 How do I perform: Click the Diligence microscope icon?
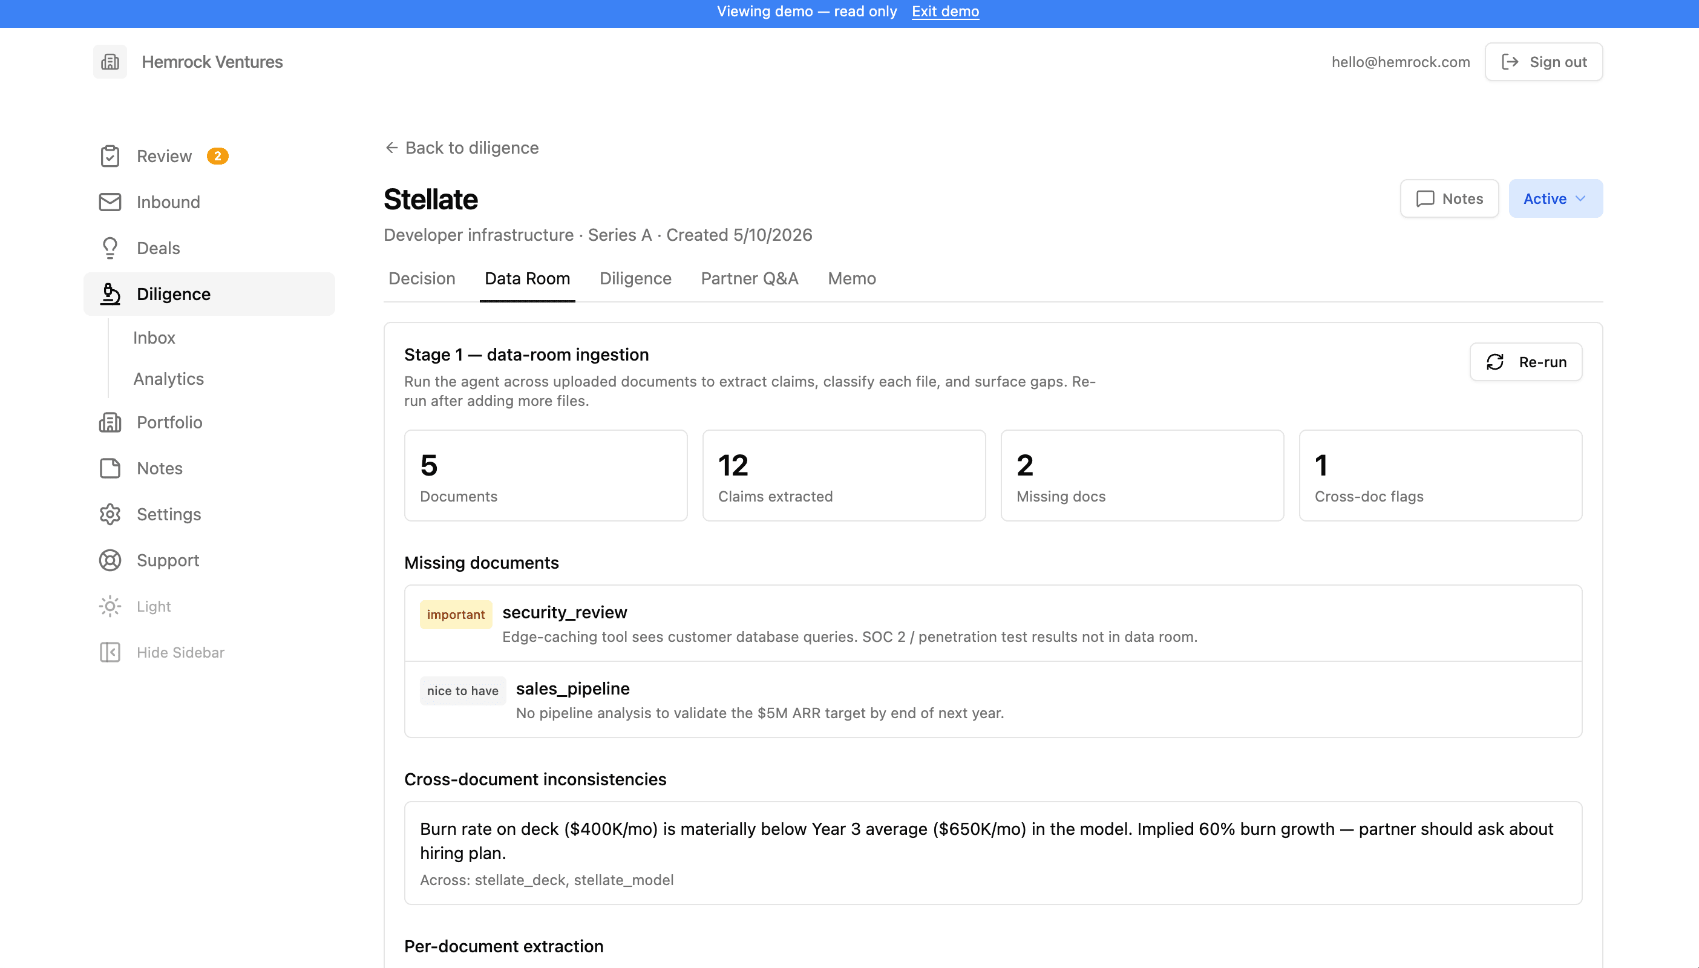coord(110,294)
